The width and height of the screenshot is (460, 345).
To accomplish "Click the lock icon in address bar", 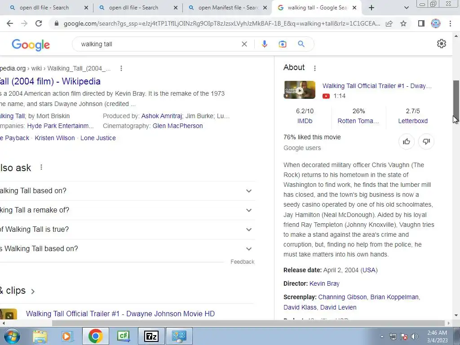I will [57, 23].
